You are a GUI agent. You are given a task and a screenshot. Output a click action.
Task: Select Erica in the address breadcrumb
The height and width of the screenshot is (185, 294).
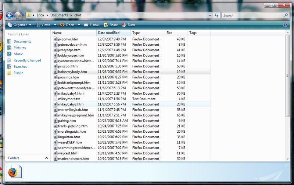point(40,15)
